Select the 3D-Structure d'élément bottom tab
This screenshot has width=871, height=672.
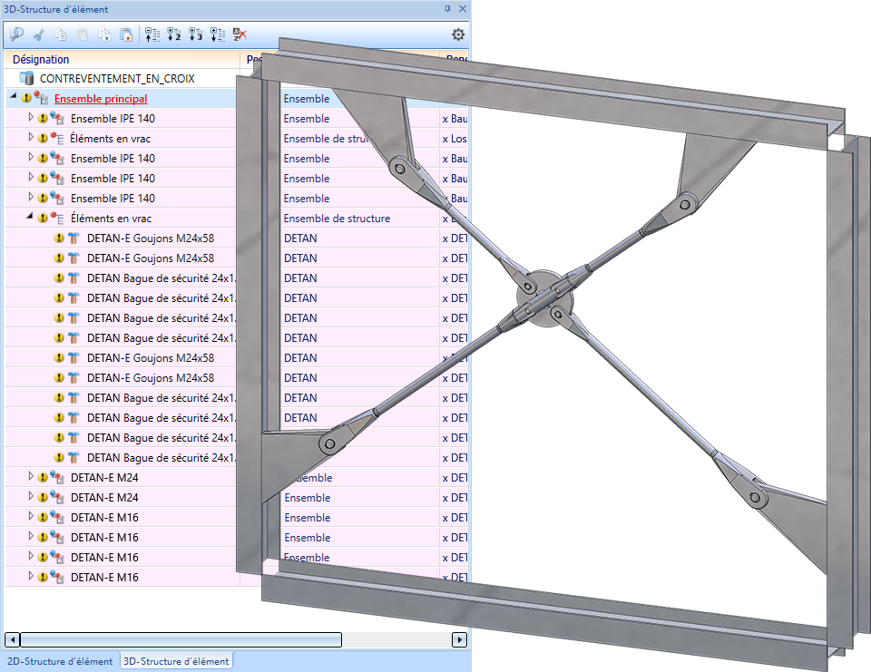(x=176, y=661)
